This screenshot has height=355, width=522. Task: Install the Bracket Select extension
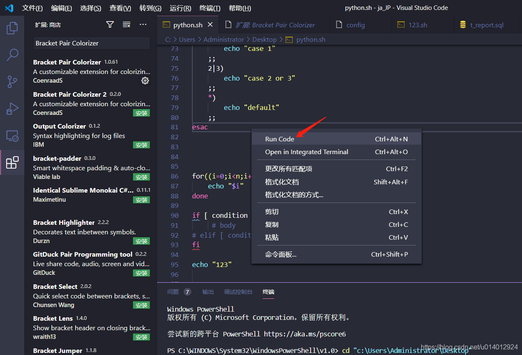click(x=142, y=305)
